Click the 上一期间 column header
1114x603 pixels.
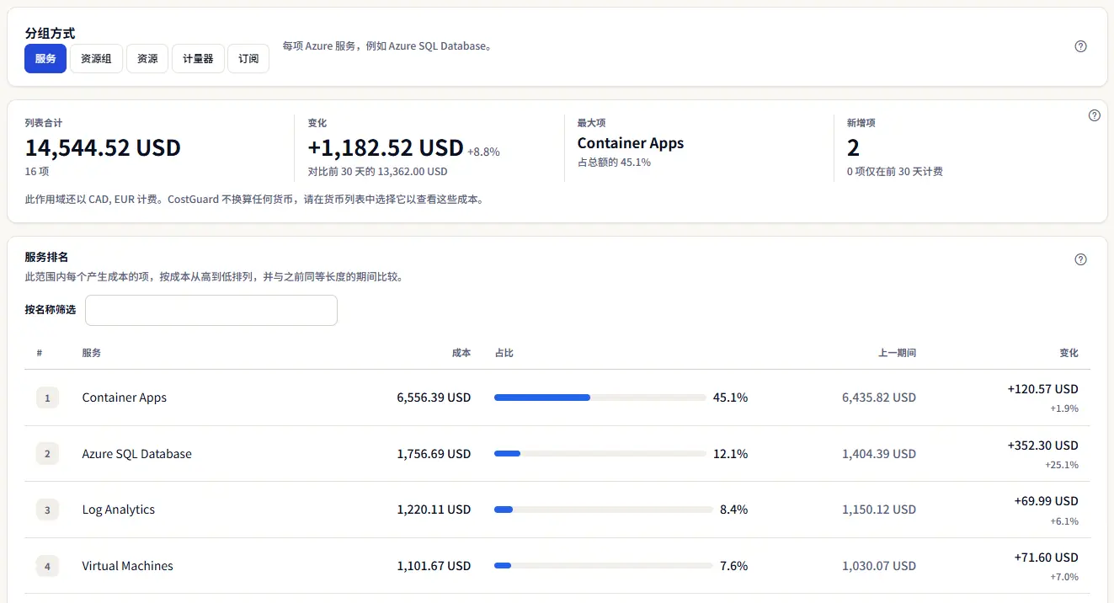(x=897, y=353)
